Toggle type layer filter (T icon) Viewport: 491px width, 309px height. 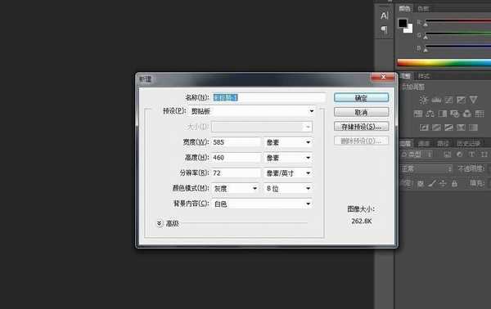click(x=471, y=154)
